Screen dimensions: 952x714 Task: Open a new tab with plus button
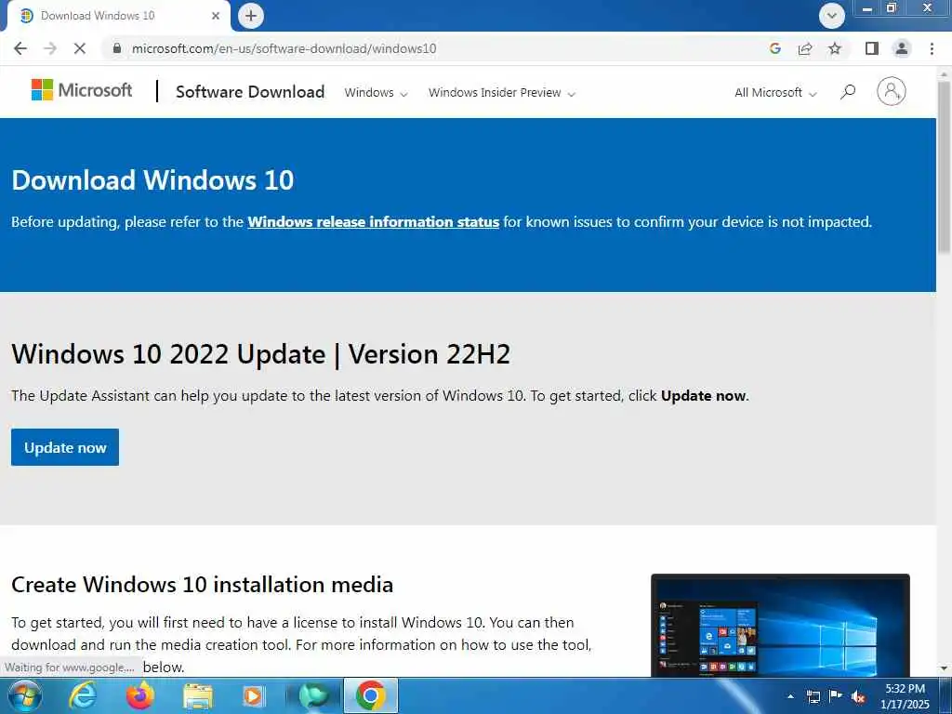pyautogui.click(x=251, y=16)
